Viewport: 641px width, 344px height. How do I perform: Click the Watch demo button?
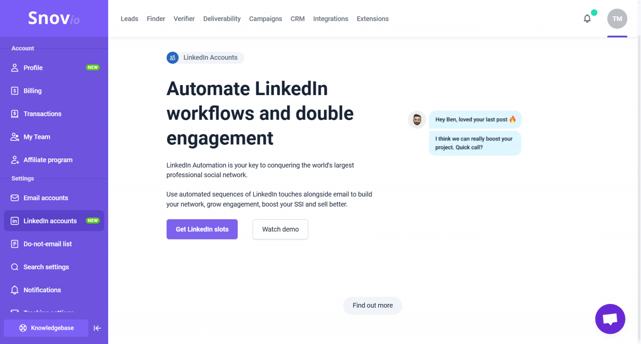pyautogui.click(x=280, y=229)
